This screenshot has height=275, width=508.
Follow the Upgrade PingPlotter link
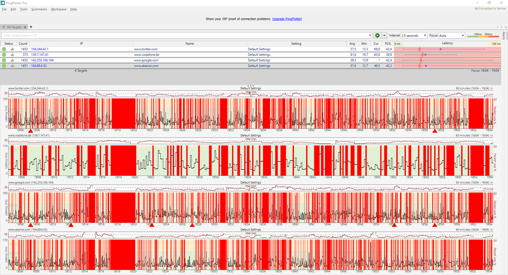click(287, 19)
